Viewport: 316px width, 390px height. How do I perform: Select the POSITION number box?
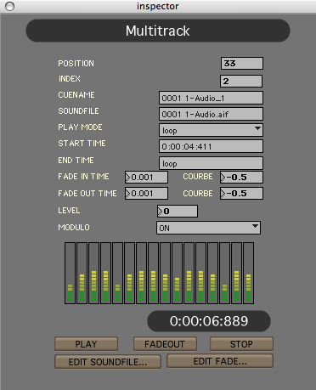[242, 63]
